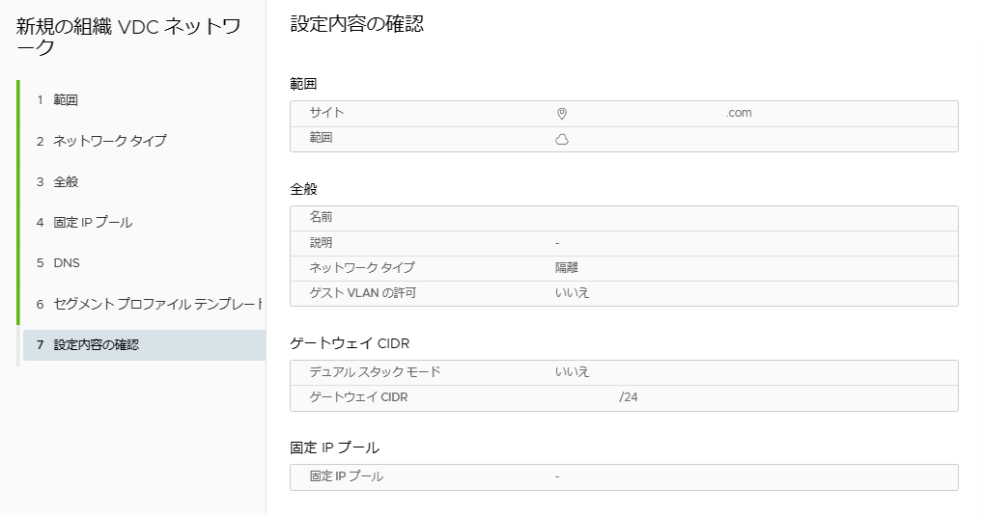The height and width of the screenshot is (515, 983).
Task: Select step 7 設定内容の確認
Action: coord(96,344)
